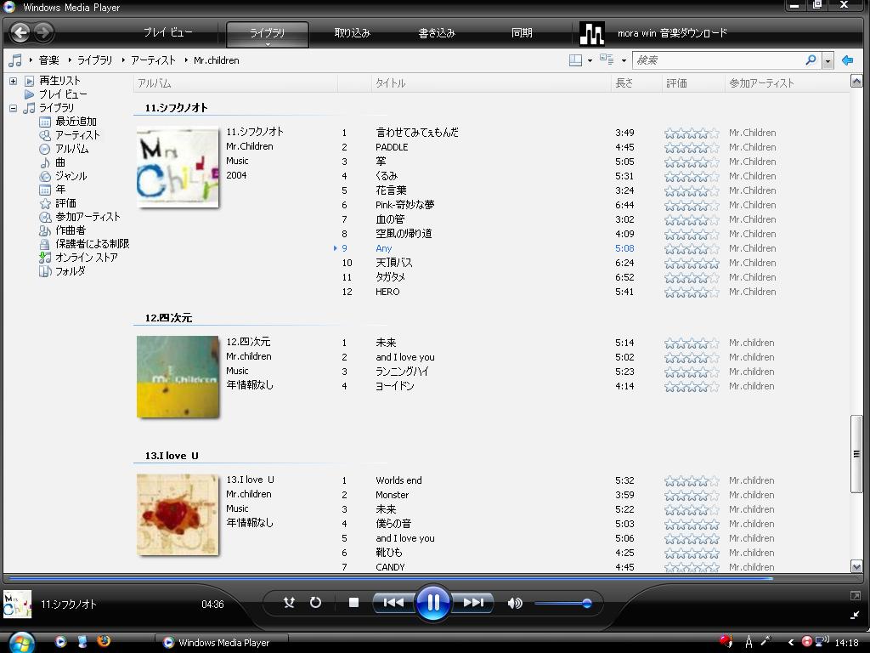Select フォルダ in the library tree

[x=71, y=271]
